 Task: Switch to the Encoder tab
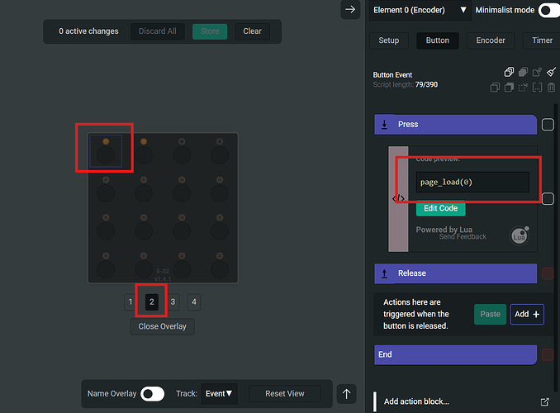[491, 40]
